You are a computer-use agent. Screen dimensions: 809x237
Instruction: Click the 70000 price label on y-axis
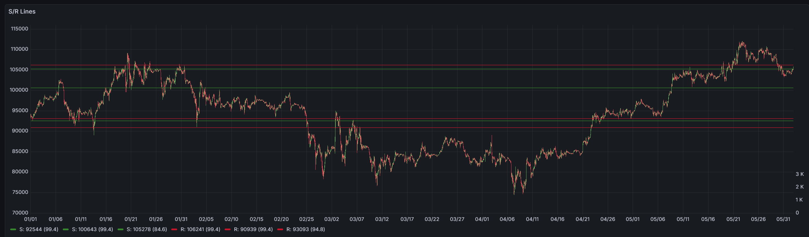coord(20,212)
